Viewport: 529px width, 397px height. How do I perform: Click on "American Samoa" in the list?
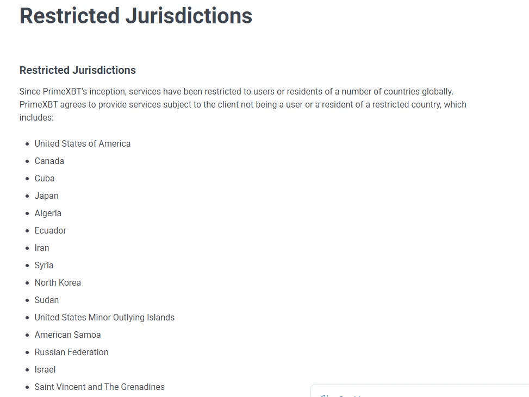tap(68, 335)
